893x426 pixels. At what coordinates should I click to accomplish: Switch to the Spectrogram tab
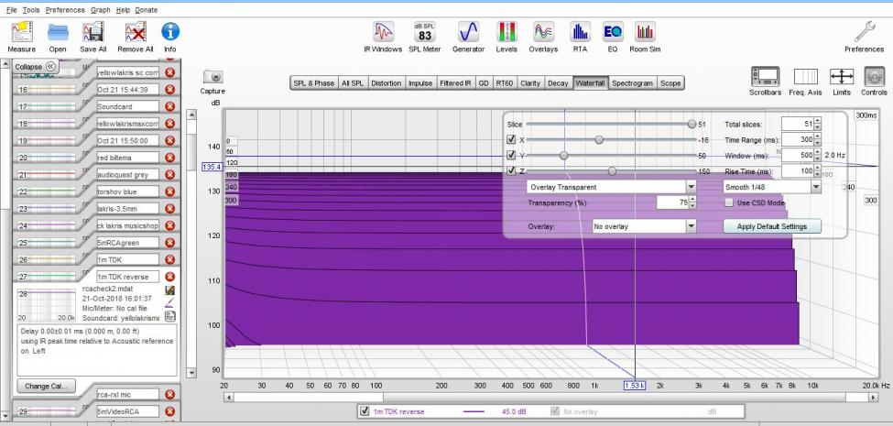pyautogui.click(x=633, y=83)
